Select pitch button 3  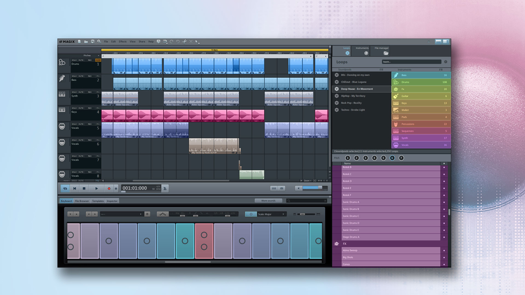click(x=365, y=158)
